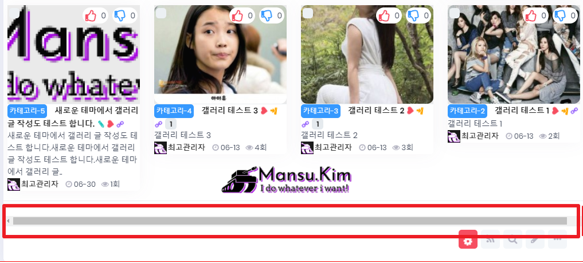Open the post titled 갤러리 테스트 2
The height and width of the screenshot is (263, 583).
(x=376, y=111)
